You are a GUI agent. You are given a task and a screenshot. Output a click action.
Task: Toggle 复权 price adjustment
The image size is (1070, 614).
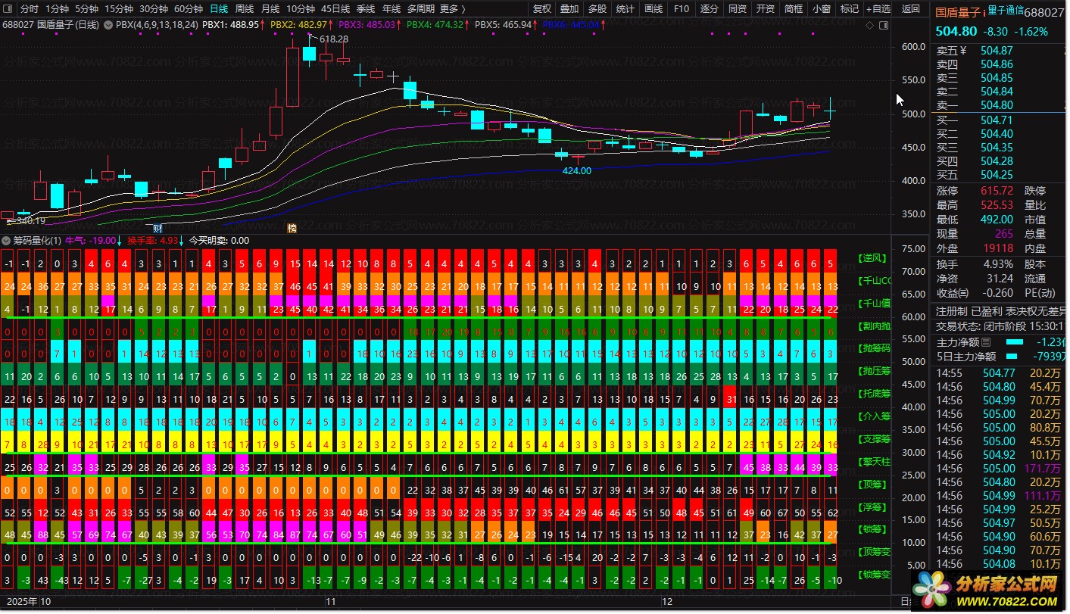click(x=541, y=9)
